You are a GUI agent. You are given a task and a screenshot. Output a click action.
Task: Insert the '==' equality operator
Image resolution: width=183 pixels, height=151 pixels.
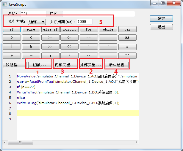click(x=89, y=38)
